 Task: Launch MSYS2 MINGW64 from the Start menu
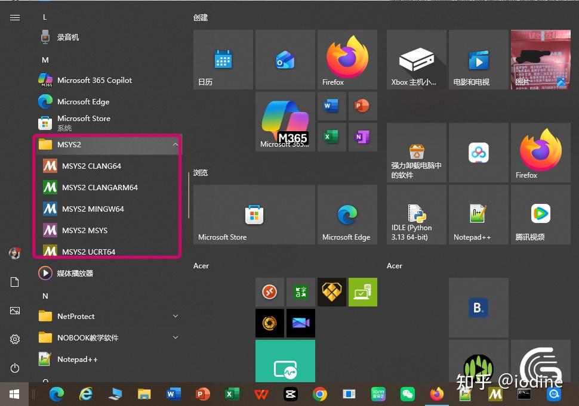pyautogui.click(x=93, y=209)
